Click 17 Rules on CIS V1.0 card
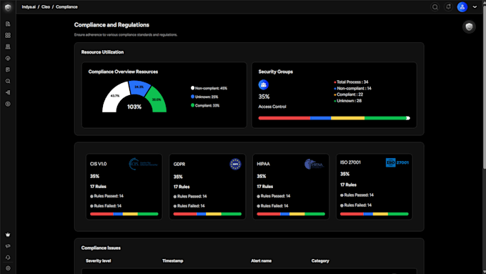486x274 pixels. [x=98, y=187]
